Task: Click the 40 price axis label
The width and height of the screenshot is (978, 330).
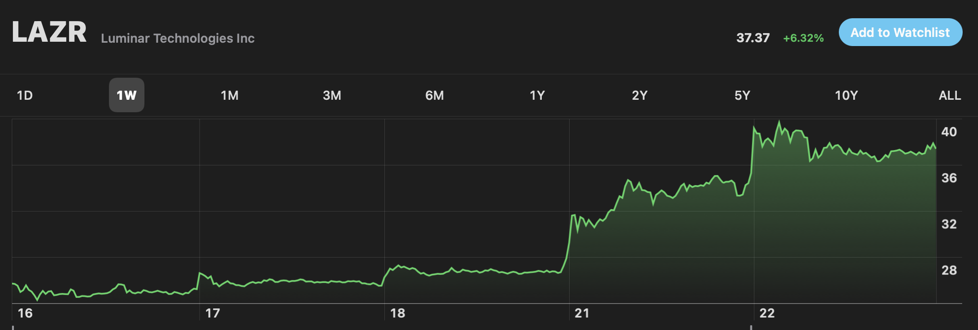Action: click(x=949, y=132)
